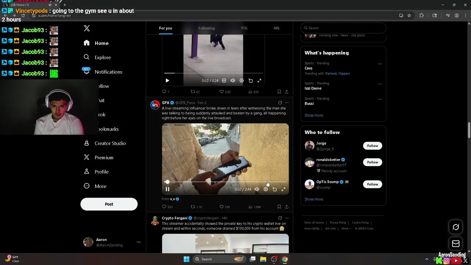
Task: Open GPX video settings gear
Action: (266, 189)
